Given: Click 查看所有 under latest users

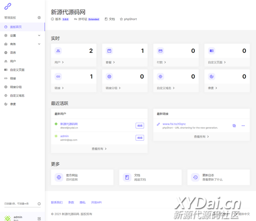Looking at the screenshot, I should (x=99, y=149).
